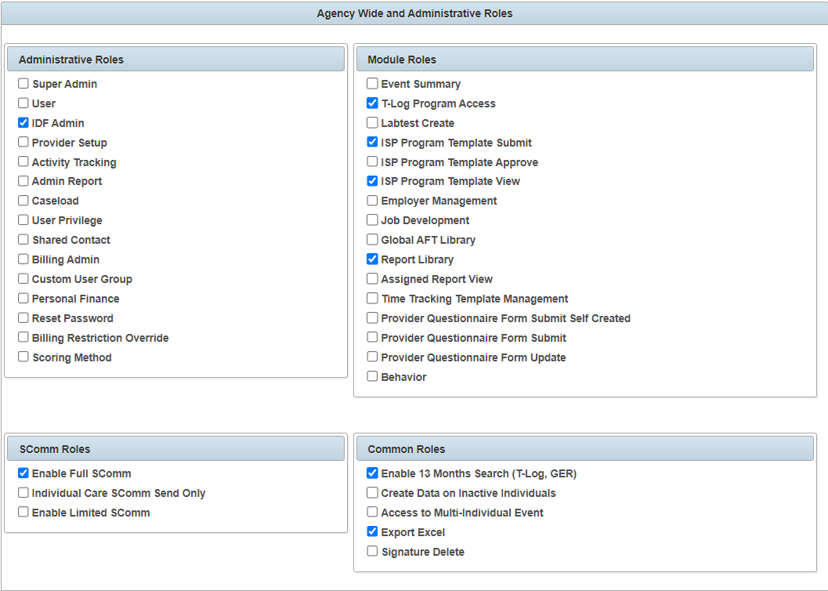Enable Signature Delete under Common Roles

(x=372, y=551)
